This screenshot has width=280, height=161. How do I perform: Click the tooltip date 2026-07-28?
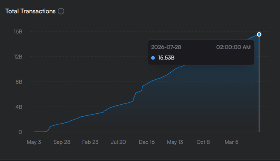tap(166, 47)
